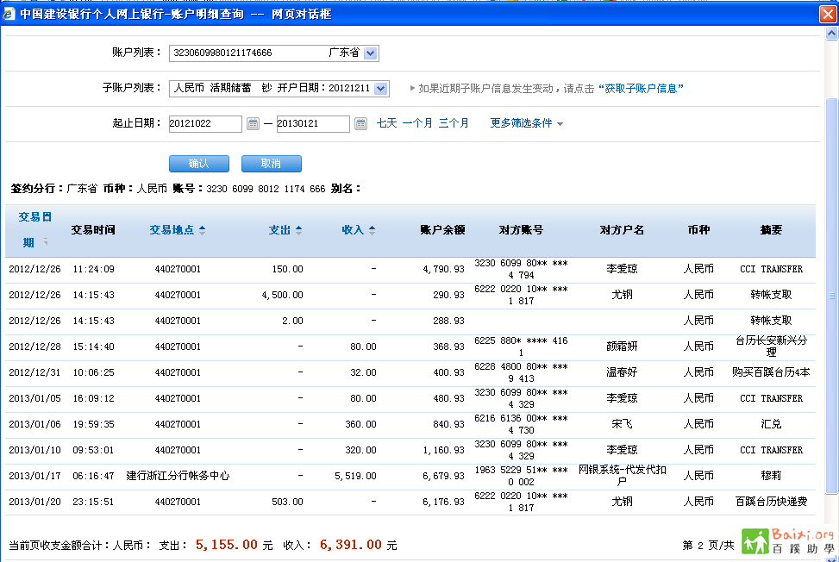Click expenditure amount 2.00
Image resolution: width=839 pixels, height=562 pixels.
coord(292,321)
